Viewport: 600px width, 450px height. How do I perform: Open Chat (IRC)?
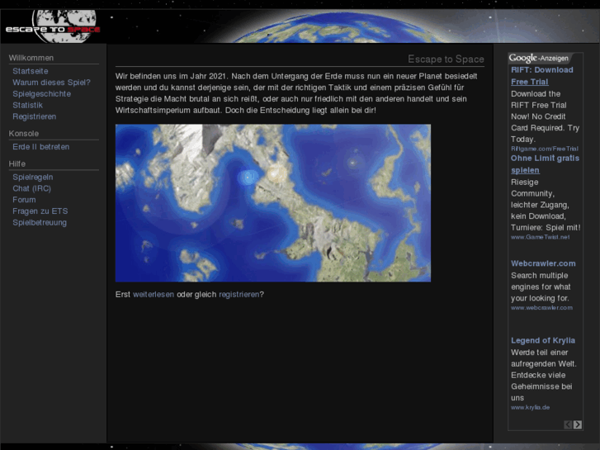pyautogui.click(x=31, y=188)
